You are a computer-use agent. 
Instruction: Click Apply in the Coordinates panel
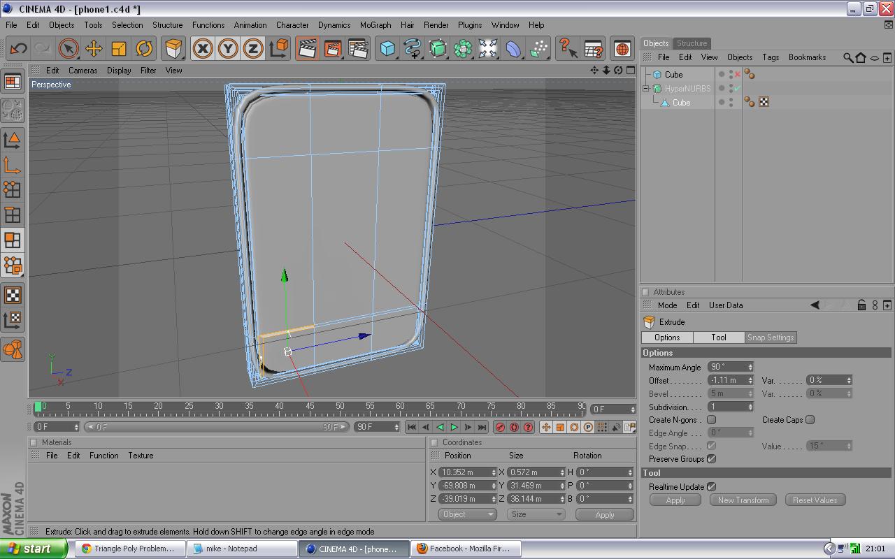[x=604, y=514]
